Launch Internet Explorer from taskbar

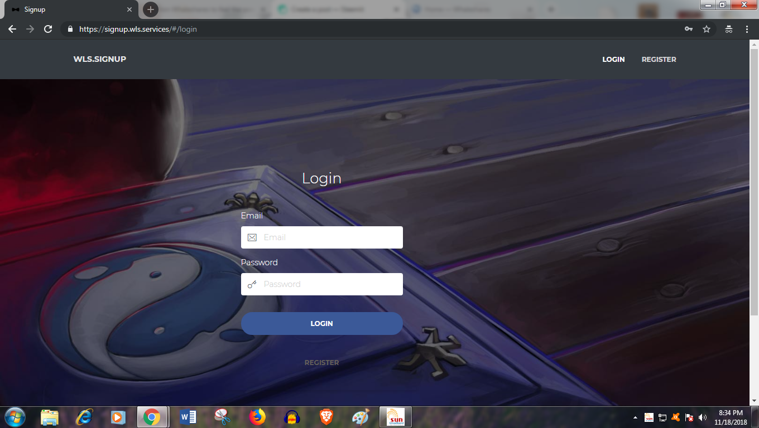84,417
